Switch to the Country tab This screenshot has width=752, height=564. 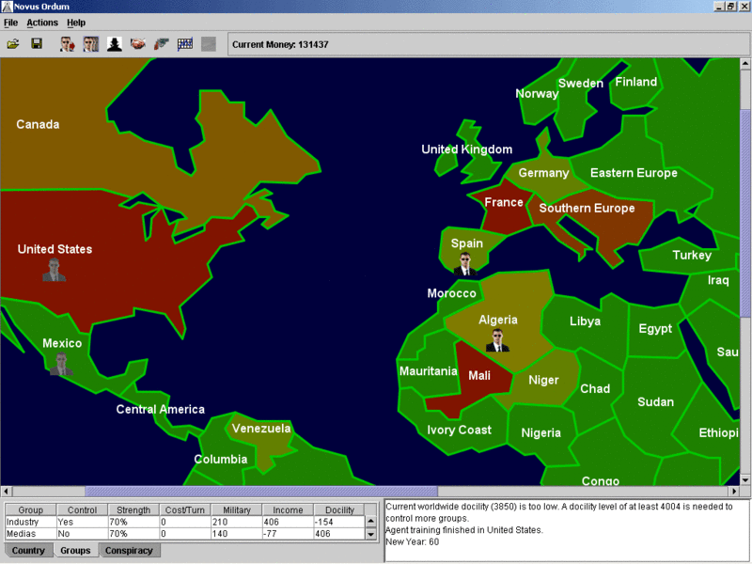pos(27,551)
